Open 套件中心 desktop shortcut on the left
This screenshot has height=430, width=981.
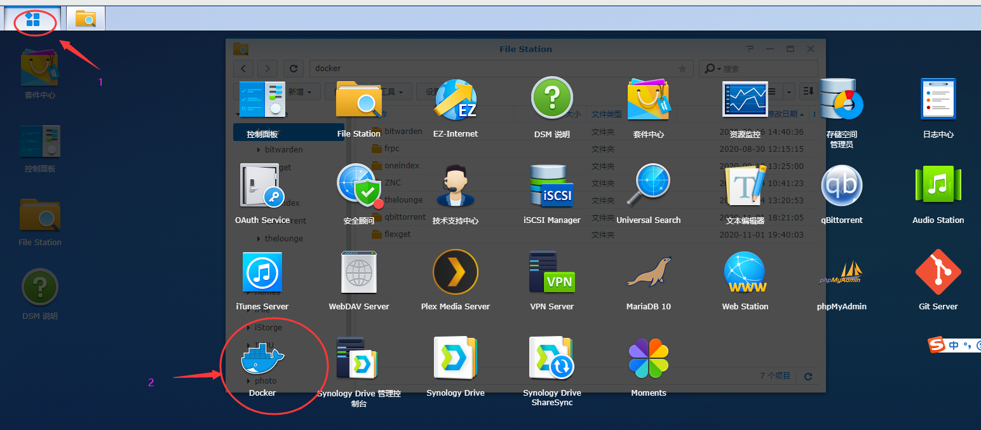(40, 75)
